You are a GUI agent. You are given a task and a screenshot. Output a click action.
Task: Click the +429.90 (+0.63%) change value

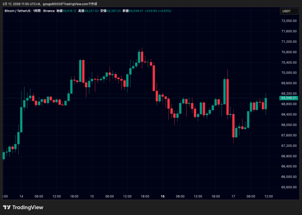point(158,11)
